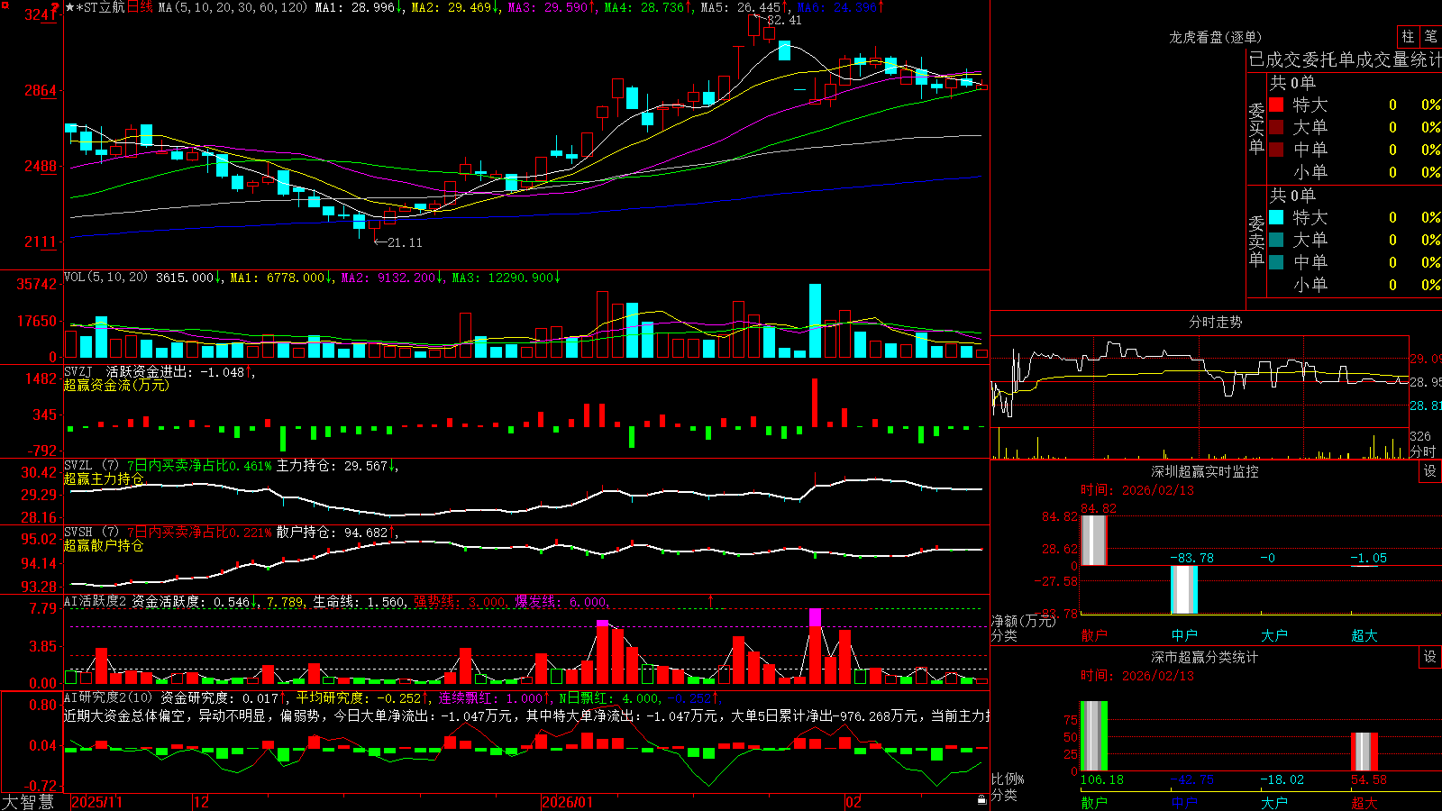Click the 大智慧 logo
This screenshot has height=811, width=1442.
[28, 802]
